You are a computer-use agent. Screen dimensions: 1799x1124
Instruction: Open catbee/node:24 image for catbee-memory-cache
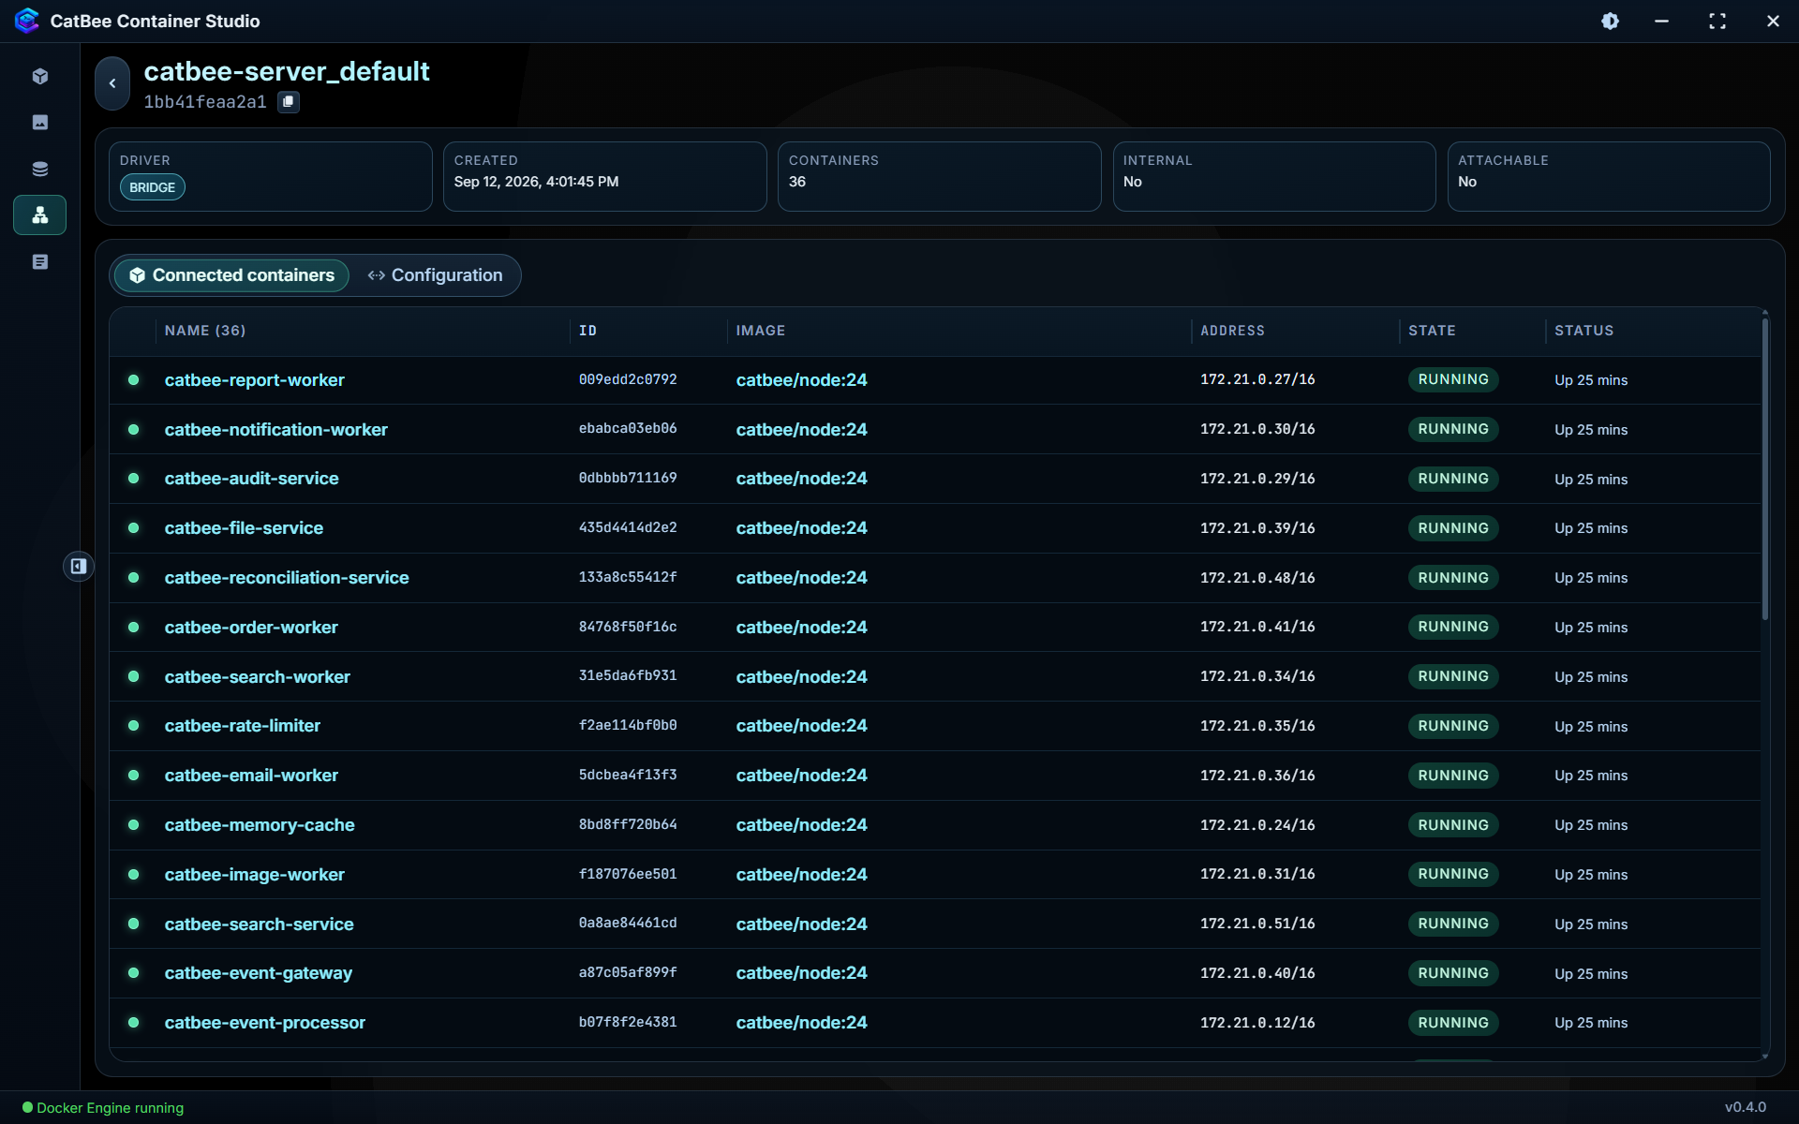tap(802, 825)
